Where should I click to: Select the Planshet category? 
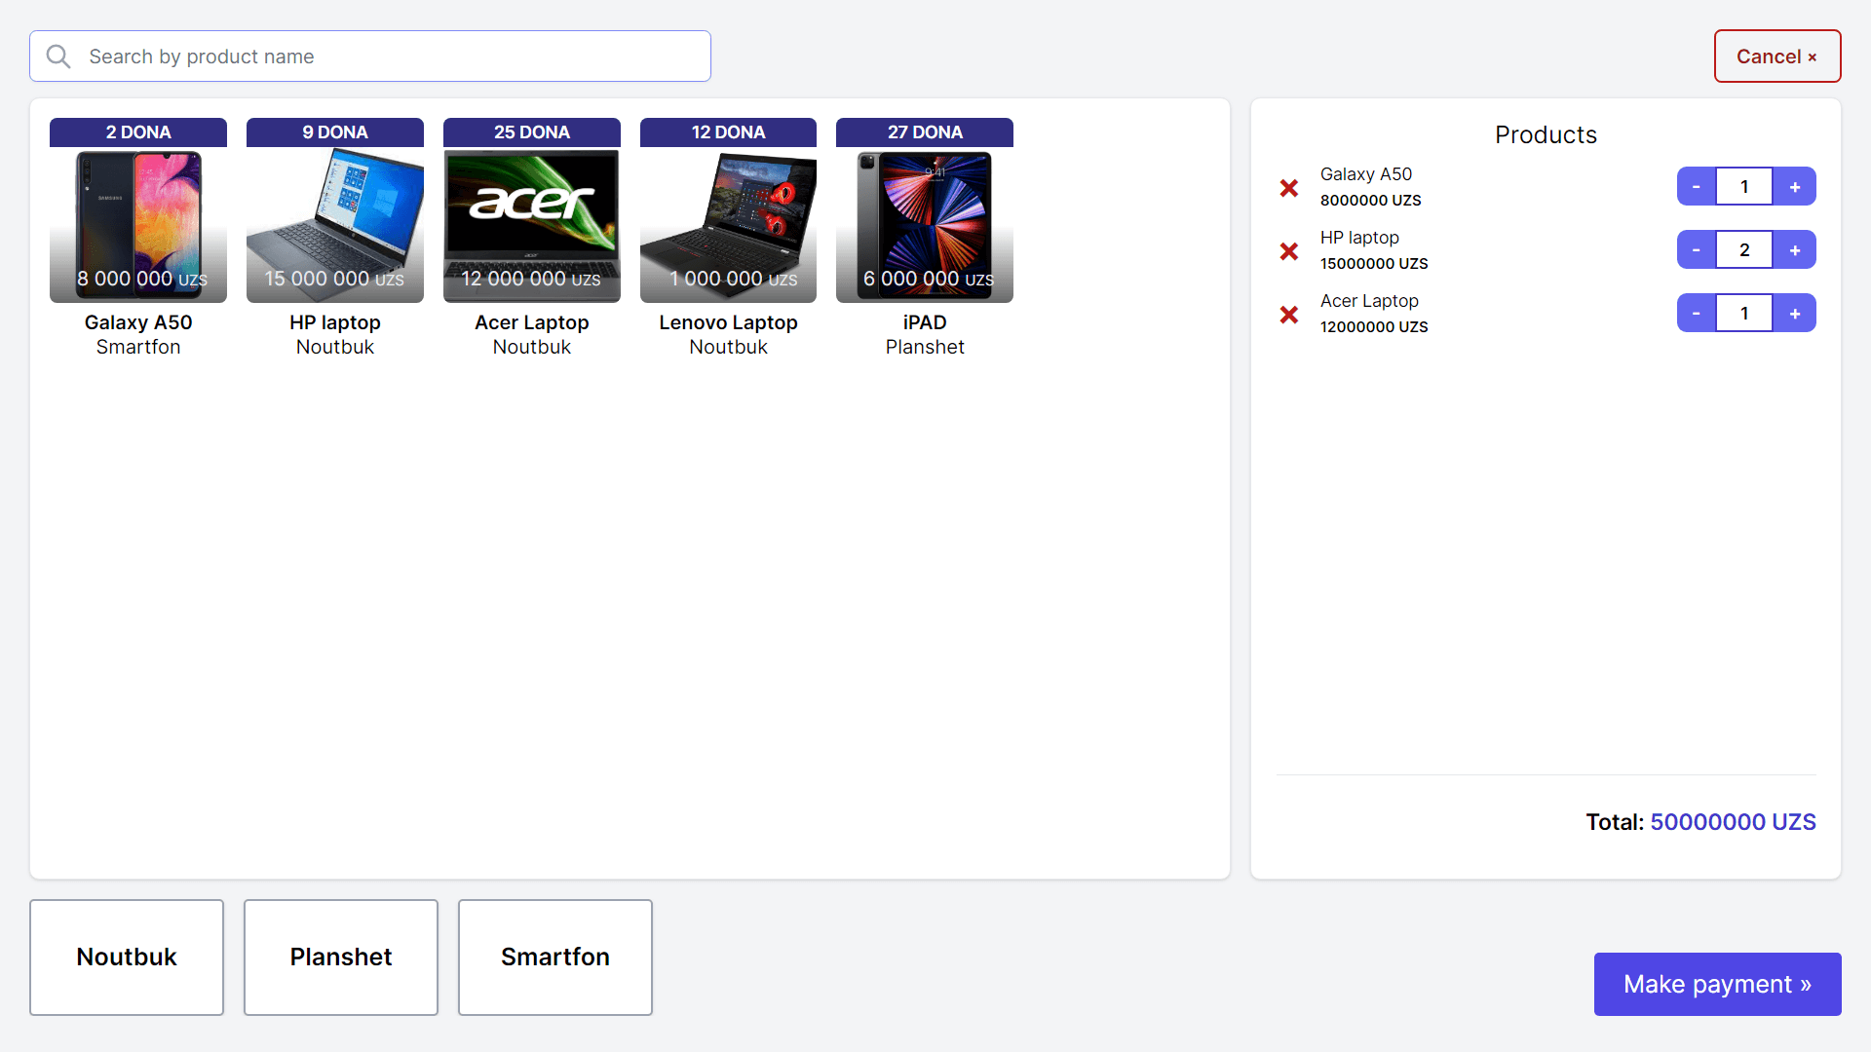click(x=341, y=957)
